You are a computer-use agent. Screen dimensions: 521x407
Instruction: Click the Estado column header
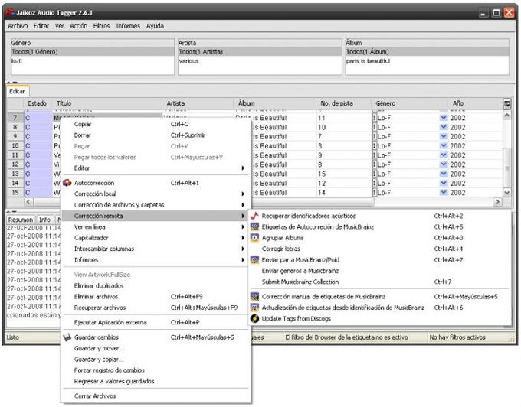[38, 103]
